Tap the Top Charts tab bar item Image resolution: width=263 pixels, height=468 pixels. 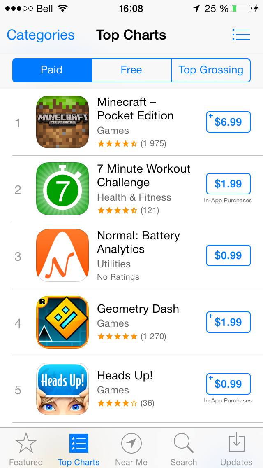pos(78,448)
